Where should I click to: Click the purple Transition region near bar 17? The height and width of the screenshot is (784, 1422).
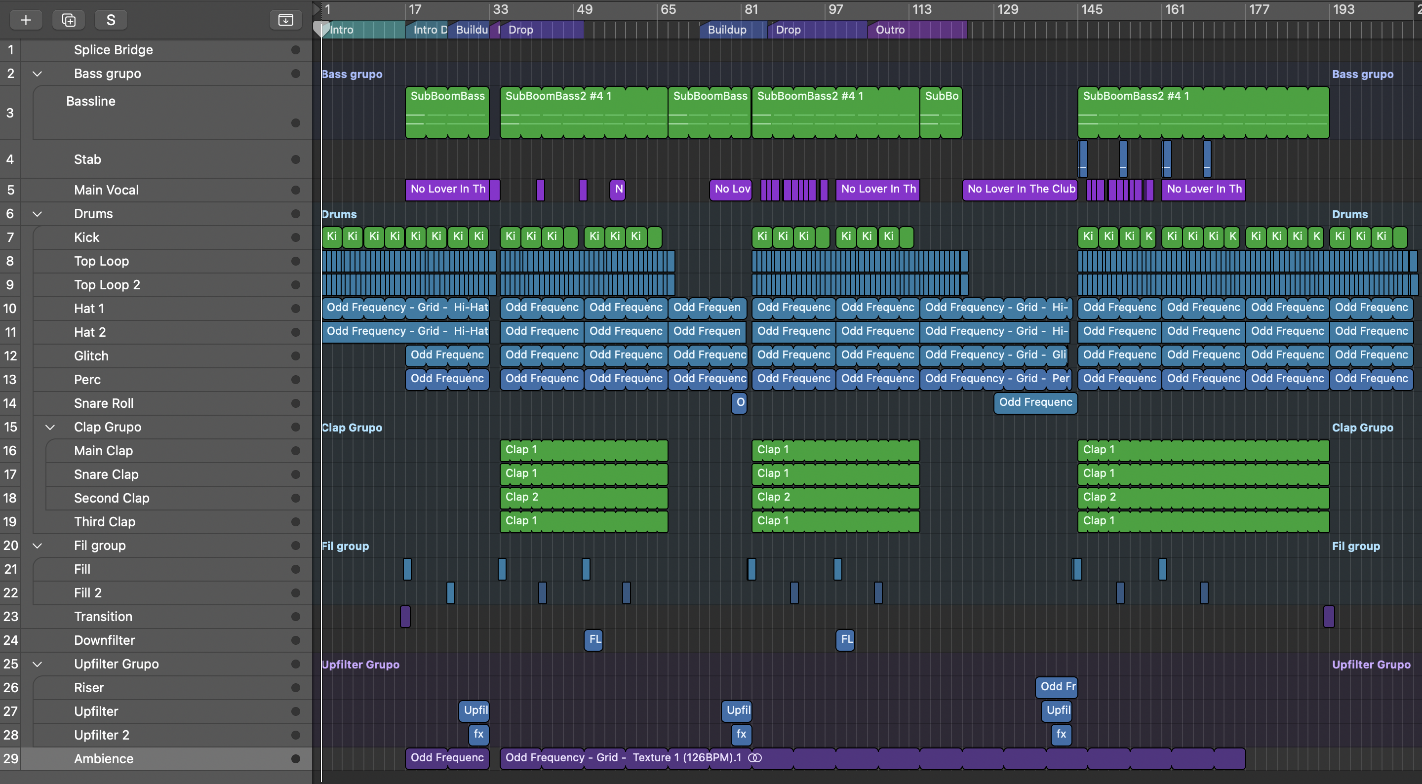(405, 616)
